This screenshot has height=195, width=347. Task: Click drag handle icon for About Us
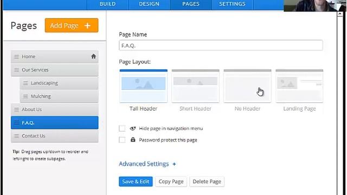pos(17,109)
